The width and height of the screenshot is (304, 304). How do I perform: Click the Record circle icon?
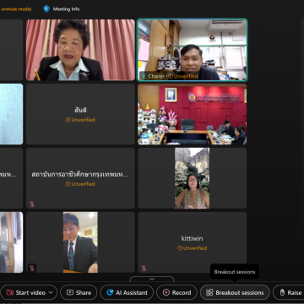coord(166,292)
